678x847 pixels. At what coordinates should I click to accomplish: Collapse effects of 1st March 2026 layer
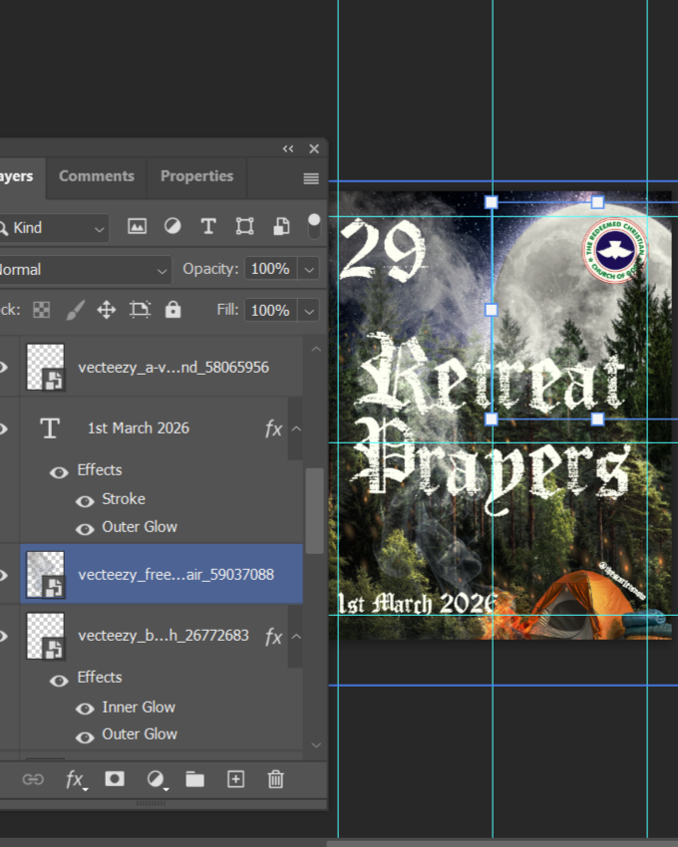[x=296, y=428]
